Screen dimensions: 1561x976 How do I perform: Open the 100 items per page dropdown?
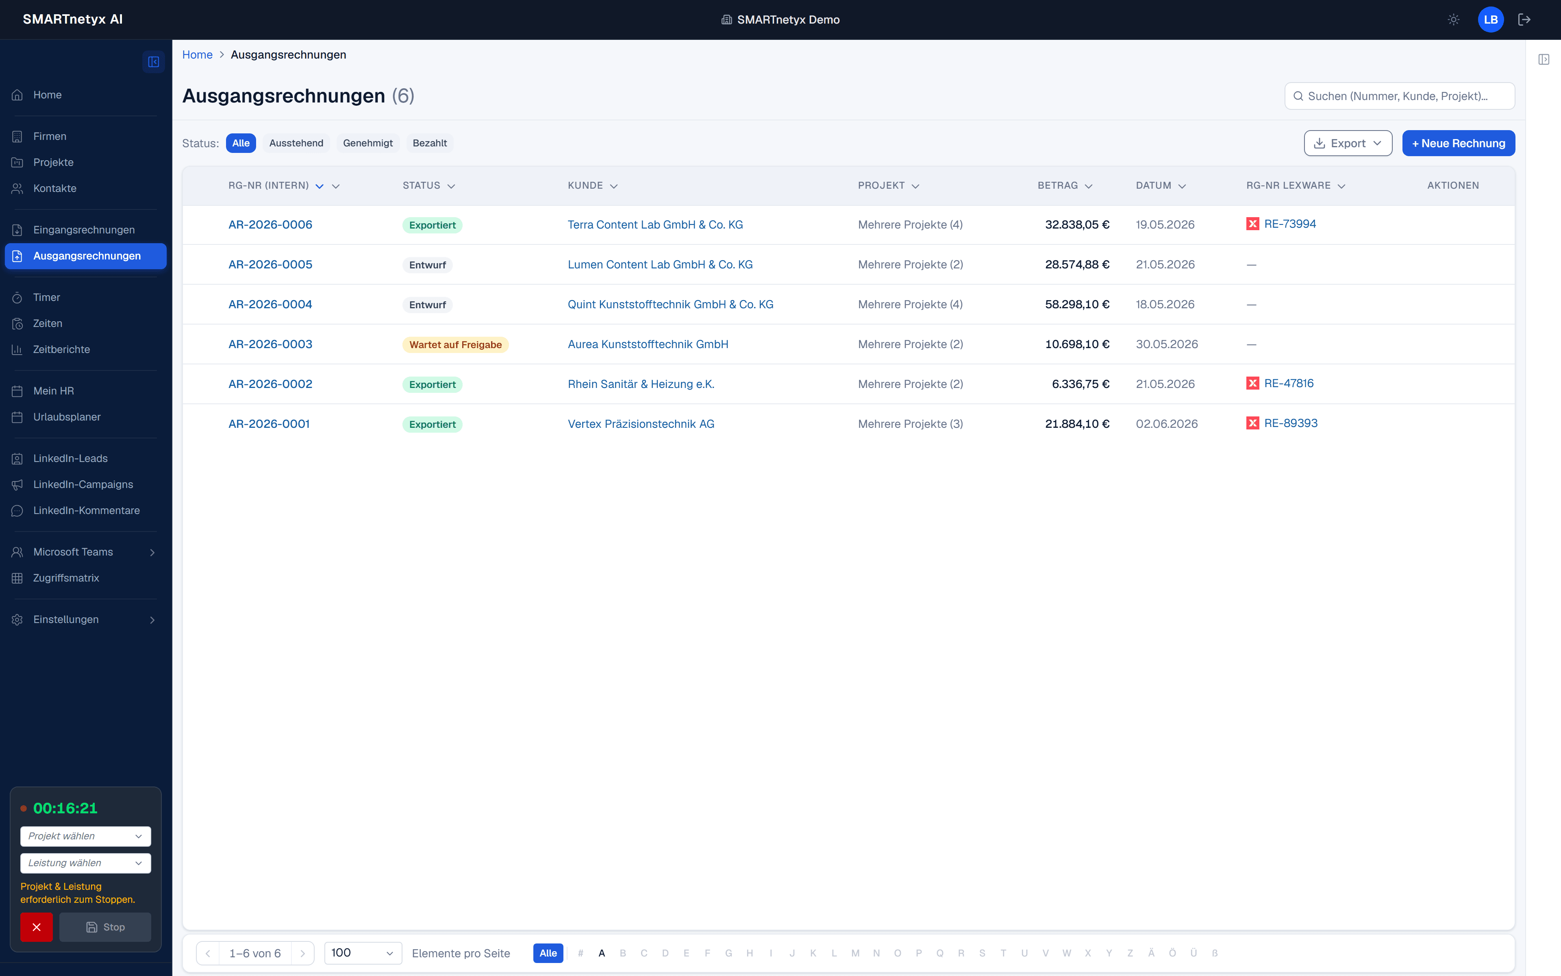pos(363,953)
